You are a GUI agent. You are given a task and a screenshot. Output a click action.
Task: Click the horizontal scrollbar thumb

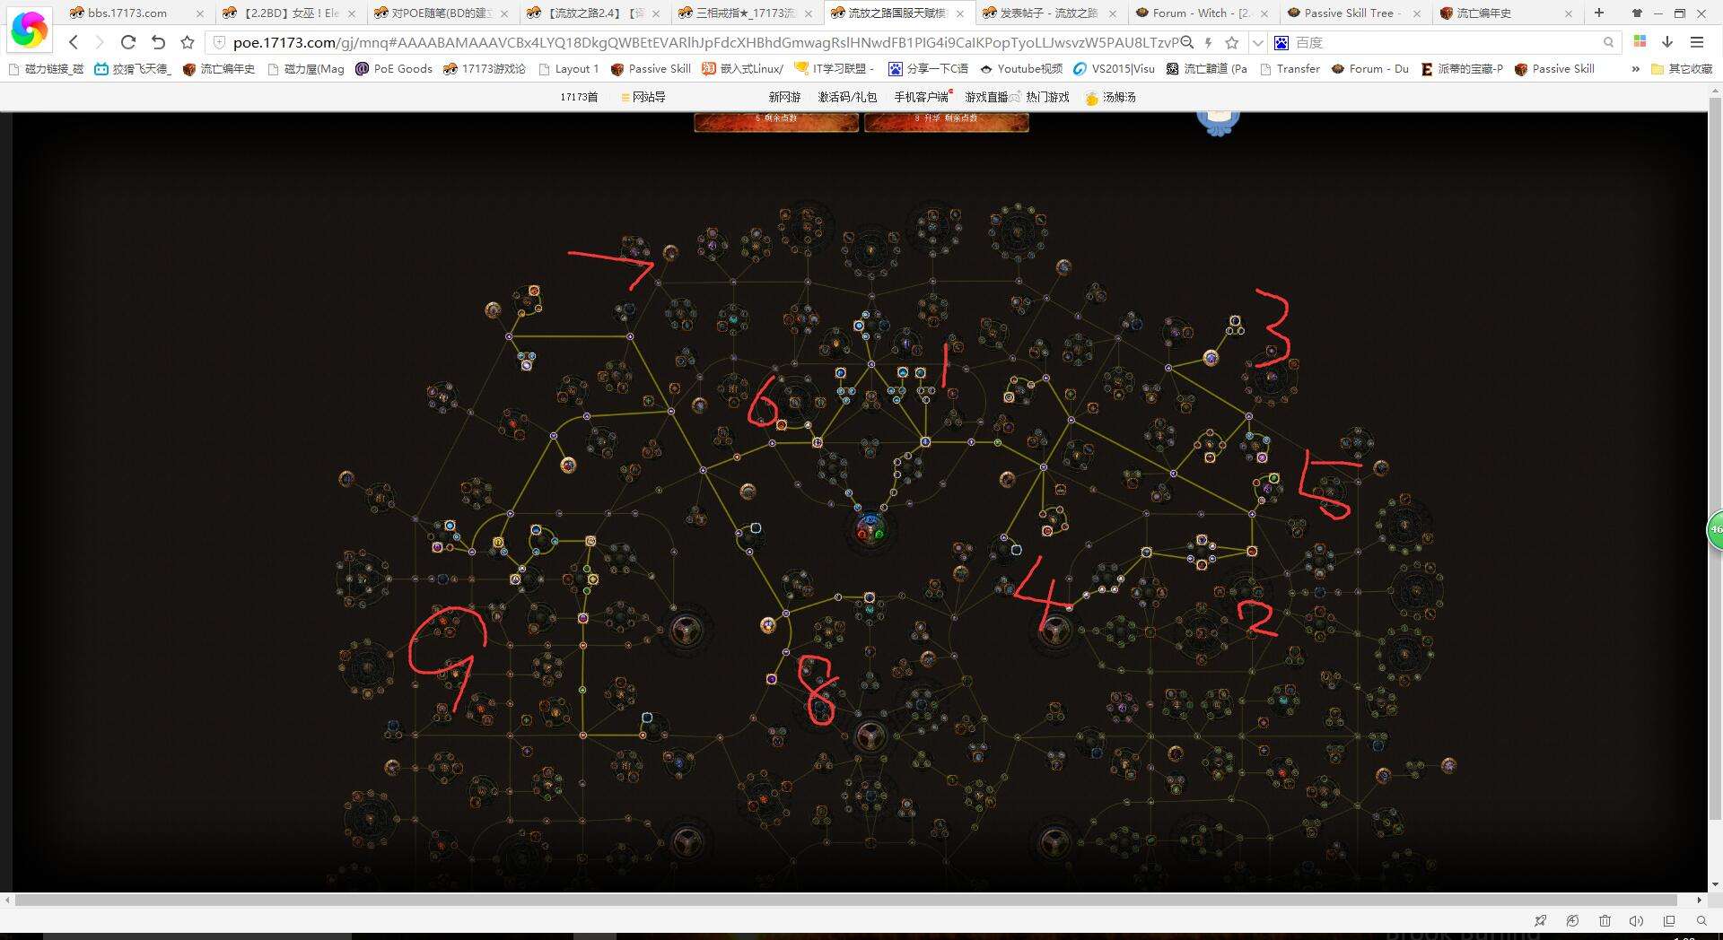[846, 900]
